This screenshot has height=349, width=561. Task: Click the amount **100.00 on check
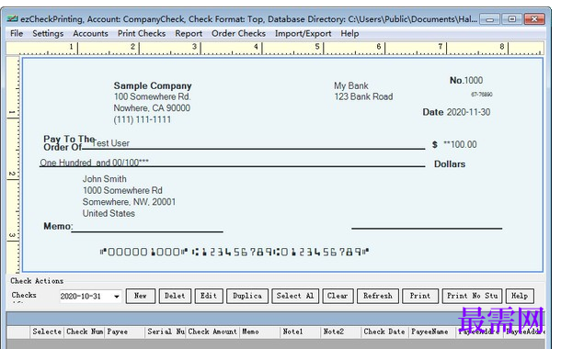click(460, 145)
